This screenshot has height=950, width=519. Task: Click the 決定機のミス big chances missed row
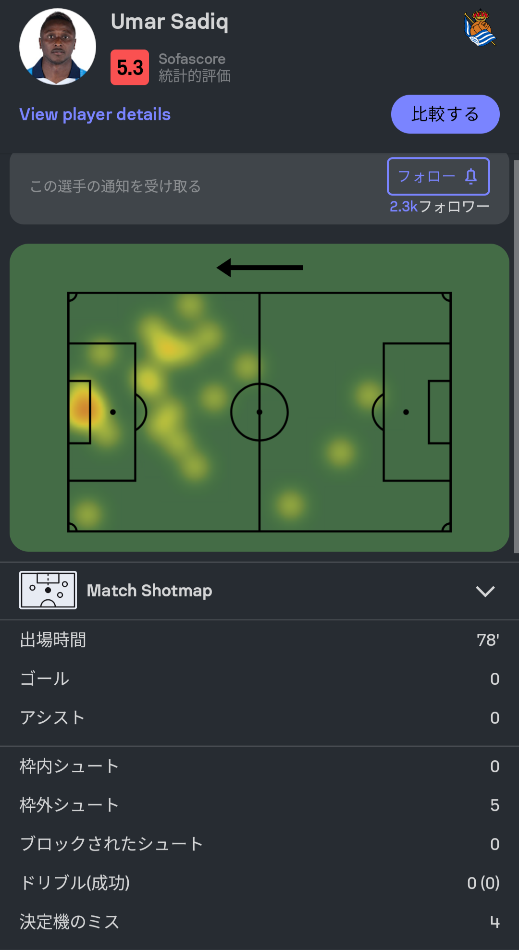click(259, 922)
